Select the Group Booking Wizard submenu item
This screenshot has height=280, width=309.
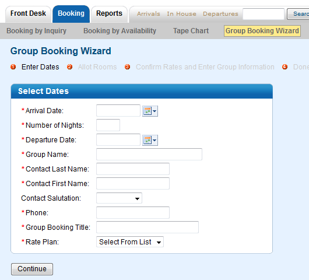coord(262,31)
